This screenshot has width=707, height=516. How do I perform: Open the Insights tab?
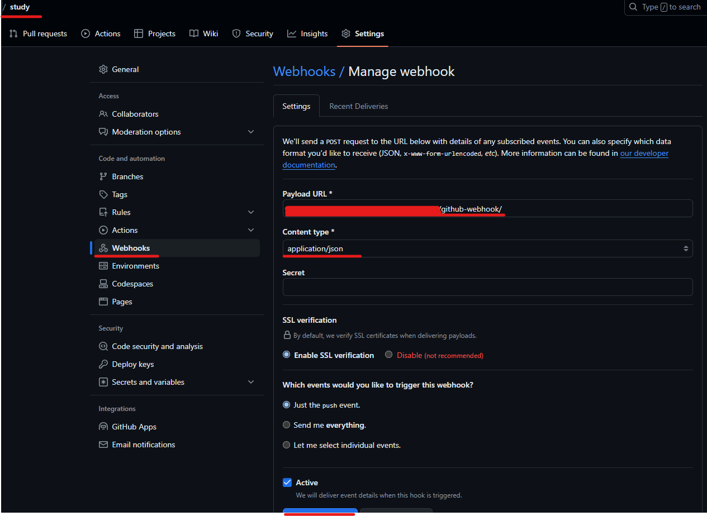(307, 34)
